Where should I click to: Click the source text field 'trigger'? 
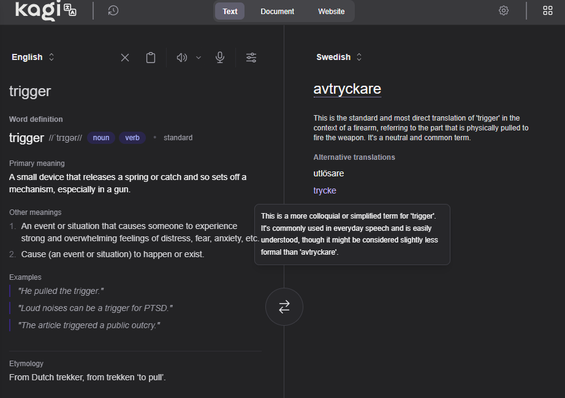[x=30, y=91]
